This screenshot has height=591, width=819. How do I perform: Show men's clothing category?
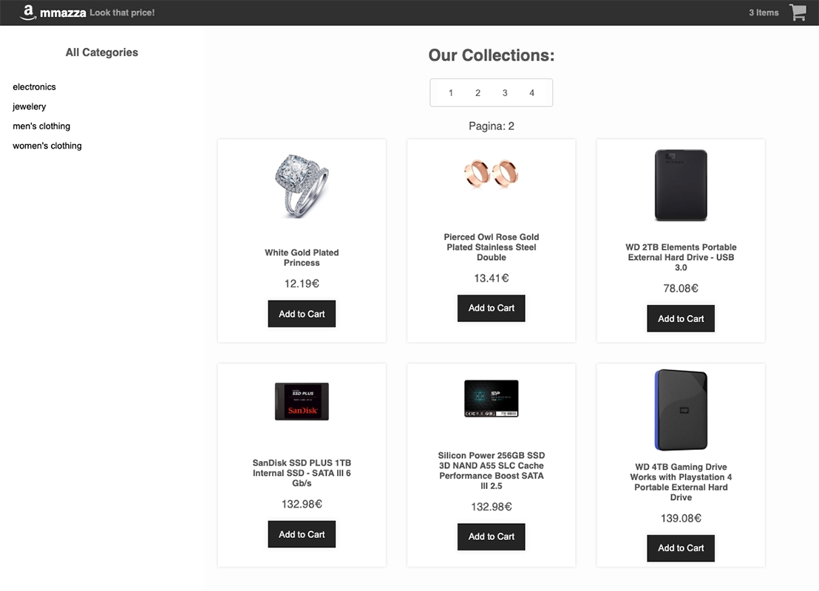pyautogui.click(x=41, y=126)
